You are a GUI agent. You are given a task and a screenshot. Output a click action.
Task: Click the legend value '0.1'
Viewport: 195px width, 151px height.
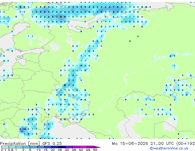(3, 150)
